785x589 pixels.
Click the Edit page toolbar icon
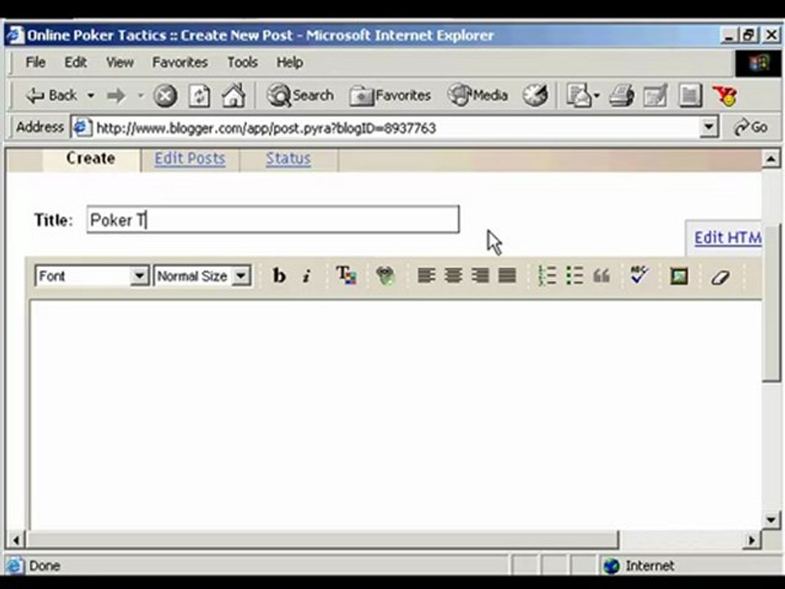pos(655,95)
